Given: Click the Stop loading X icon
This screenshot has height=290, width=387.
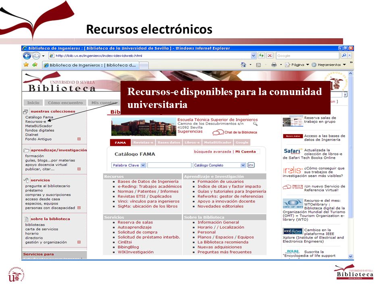Looking at the screenshot, I should pos(270,56).
